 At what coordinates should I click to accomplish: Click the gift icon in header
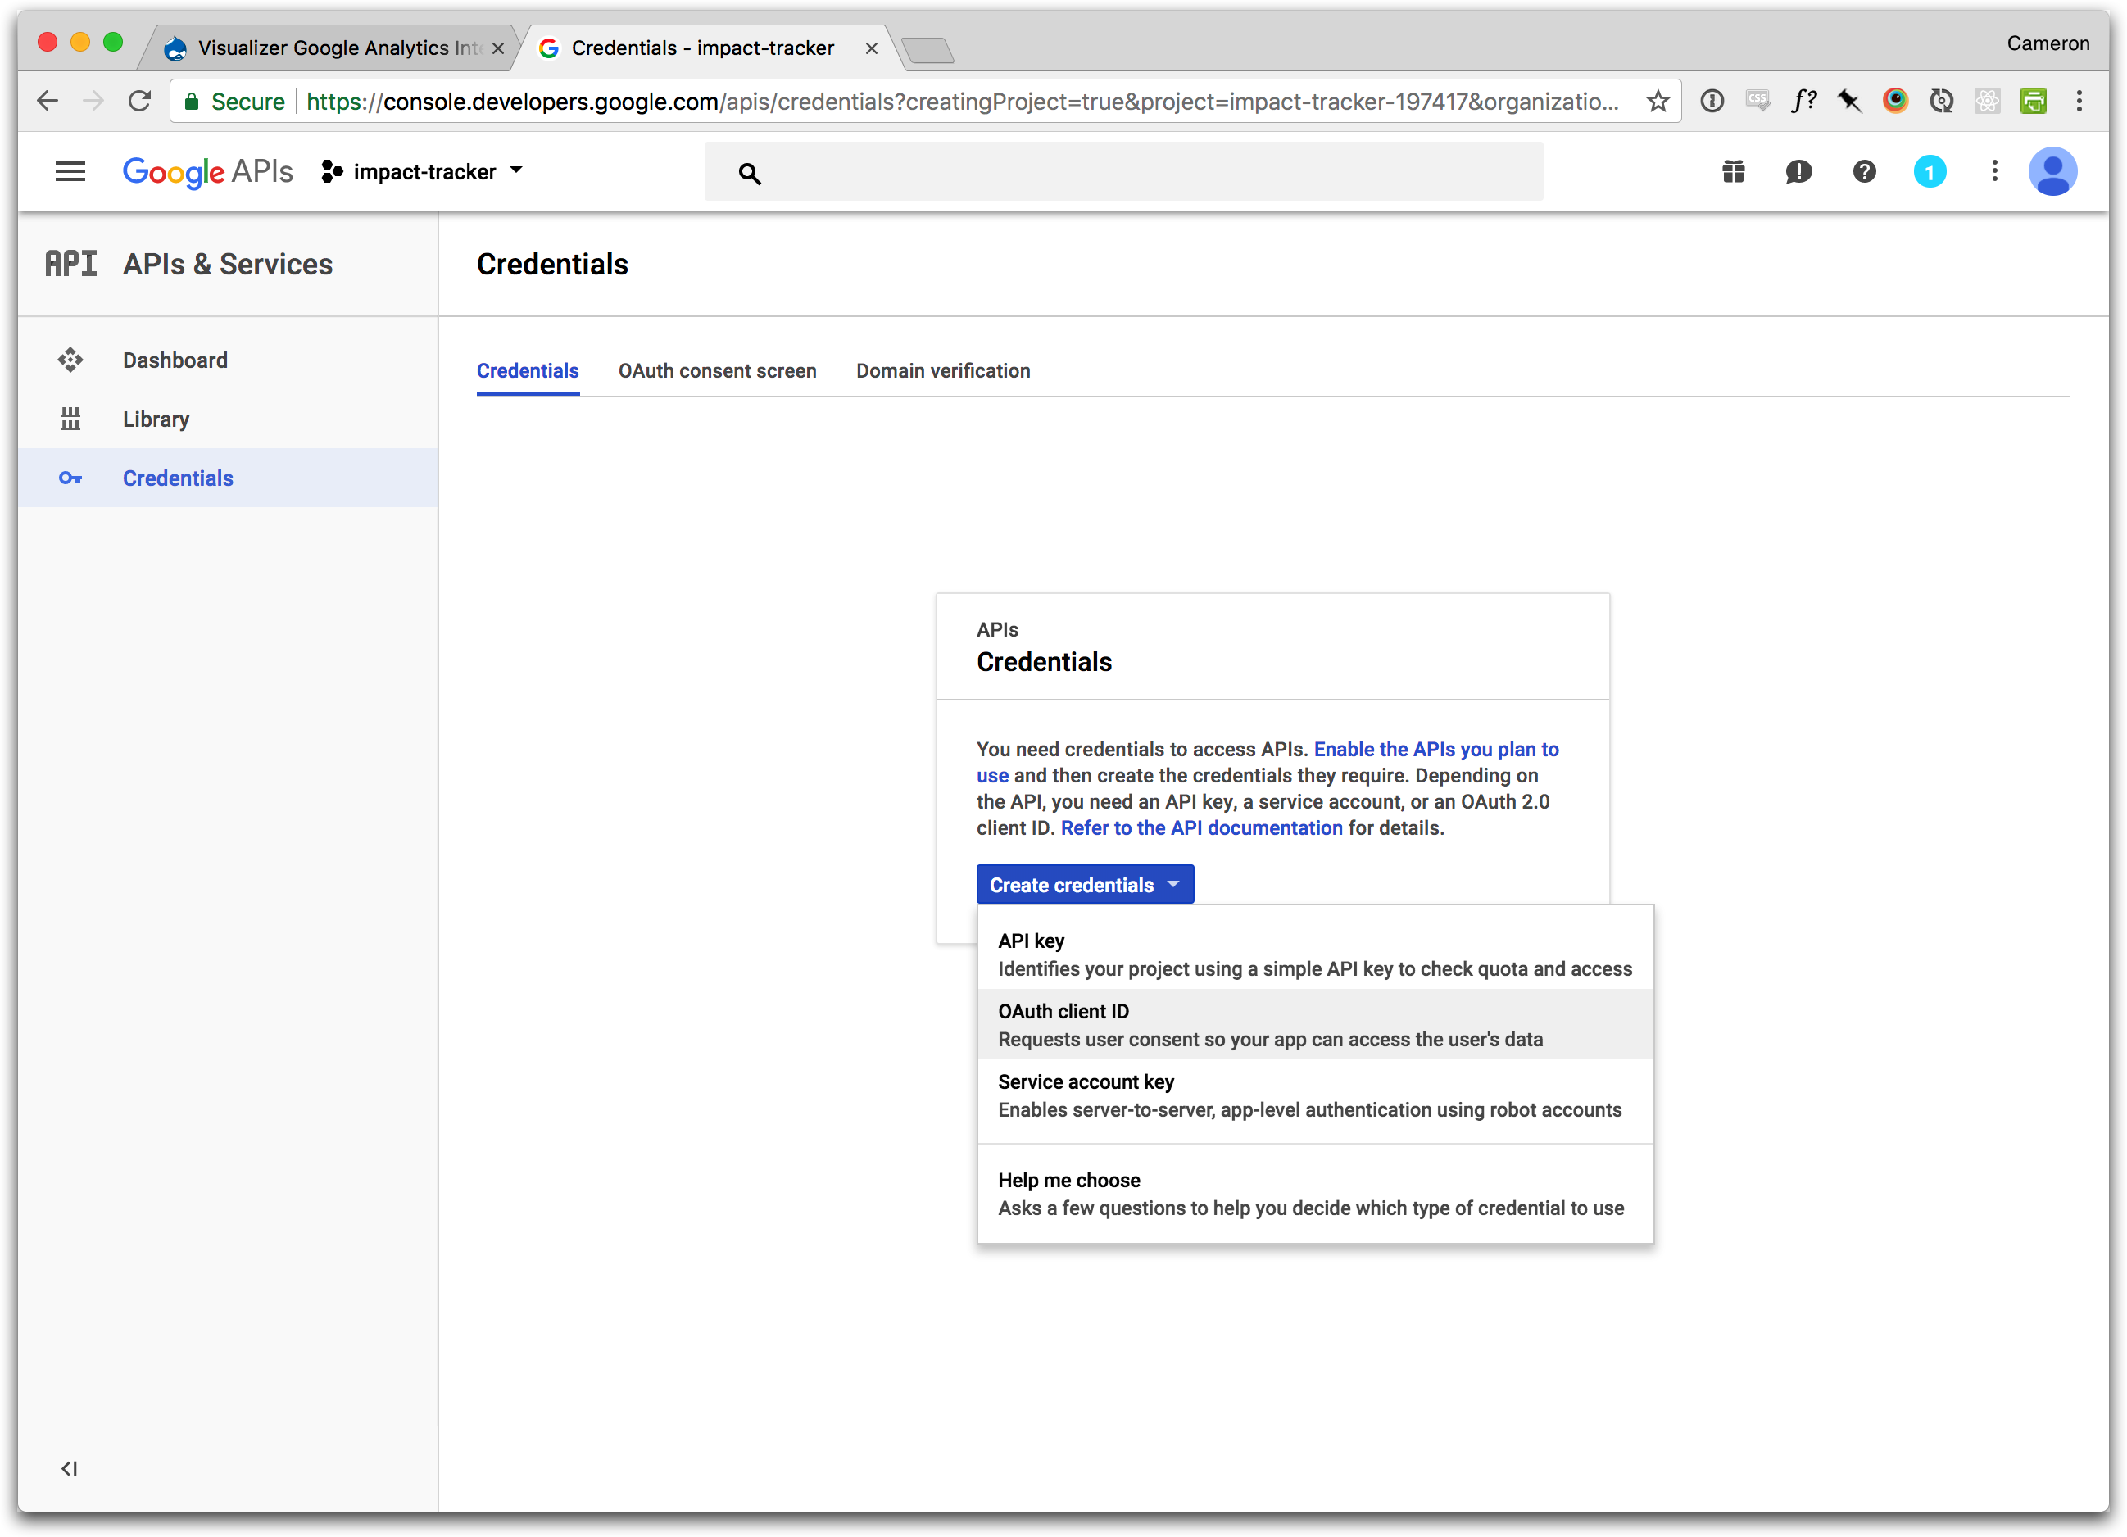(1733, 171)
